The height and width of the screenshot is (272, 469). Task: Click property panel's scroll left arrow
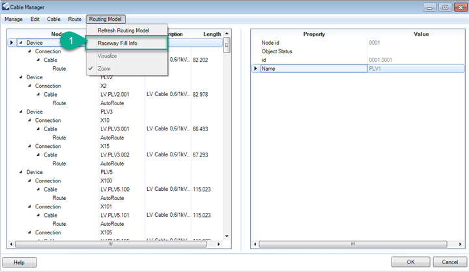(x=255, y=244)
